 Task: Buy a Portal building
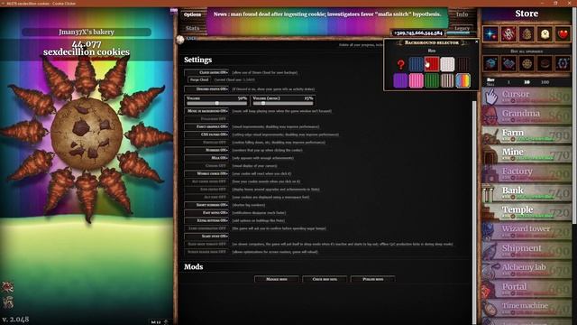527,289
